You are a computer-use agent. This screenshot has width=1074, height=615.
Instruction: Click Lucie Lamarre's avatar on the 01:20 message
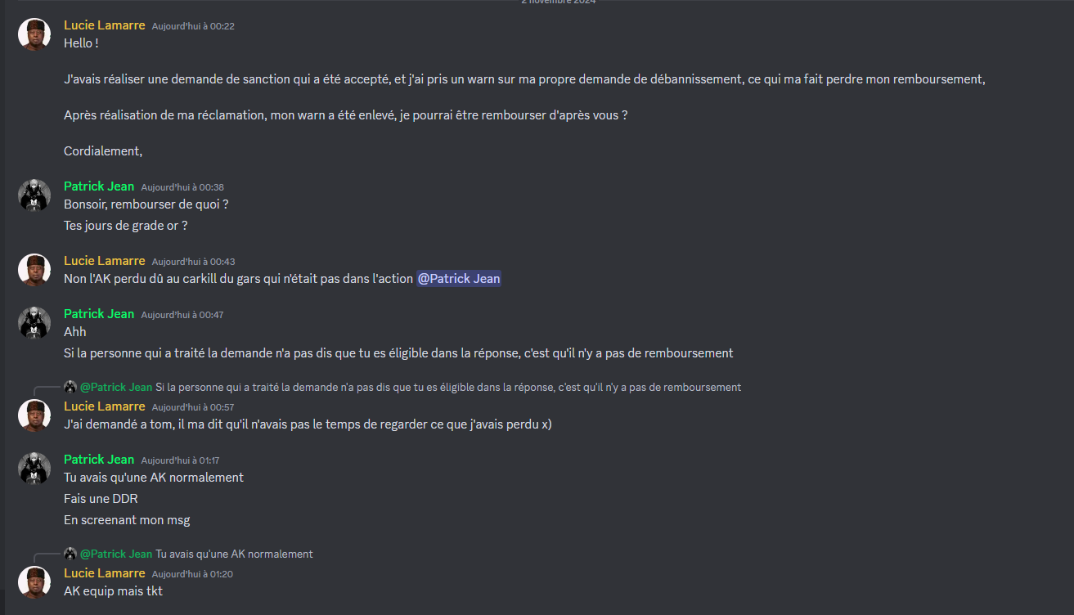tap(34, 582)
